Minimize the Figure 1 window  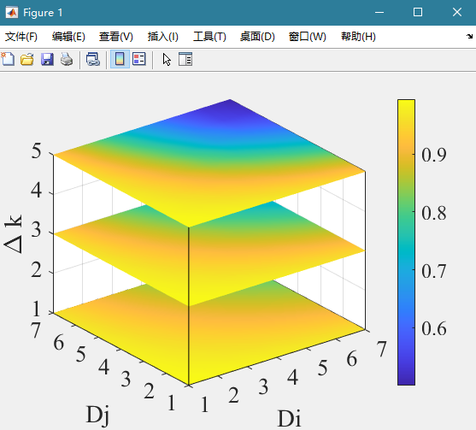click(379, 13)
